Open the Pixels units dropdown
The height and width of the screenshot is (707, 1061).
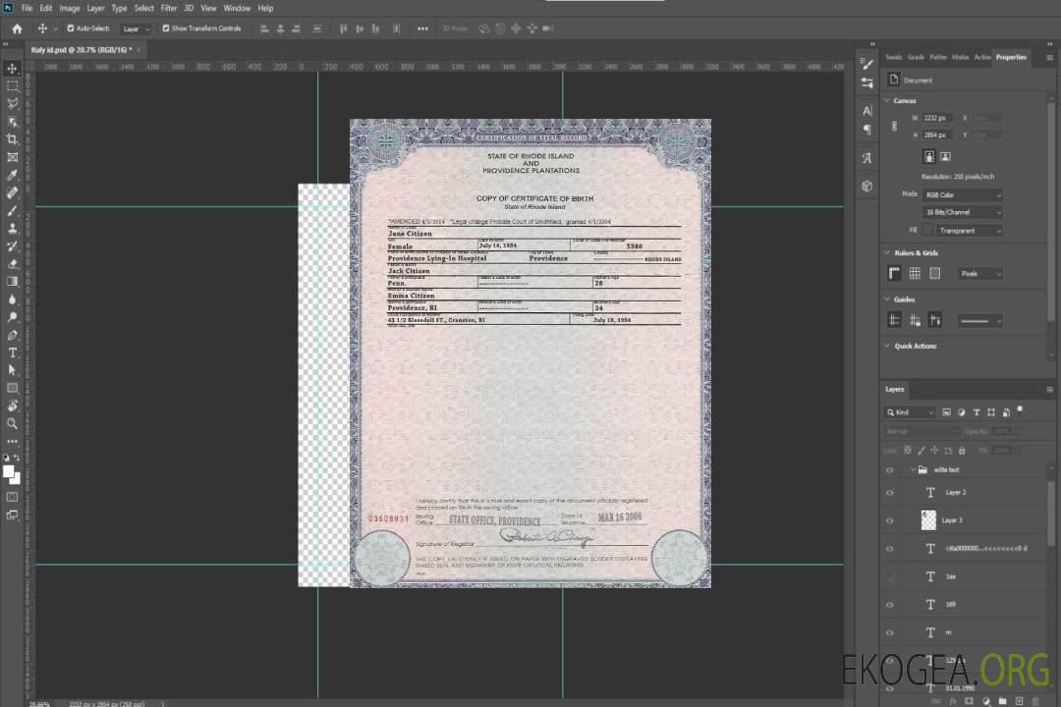tap(979, 273)
